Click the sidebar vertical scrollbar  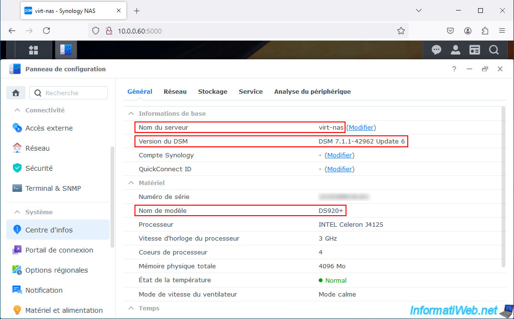pos(112,197)
